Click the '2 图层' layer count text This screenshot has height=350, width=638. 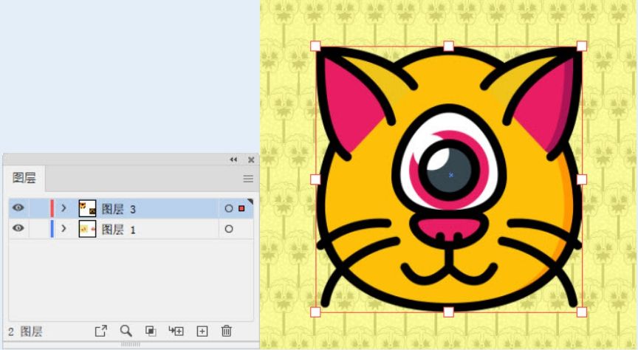point(25,332)
